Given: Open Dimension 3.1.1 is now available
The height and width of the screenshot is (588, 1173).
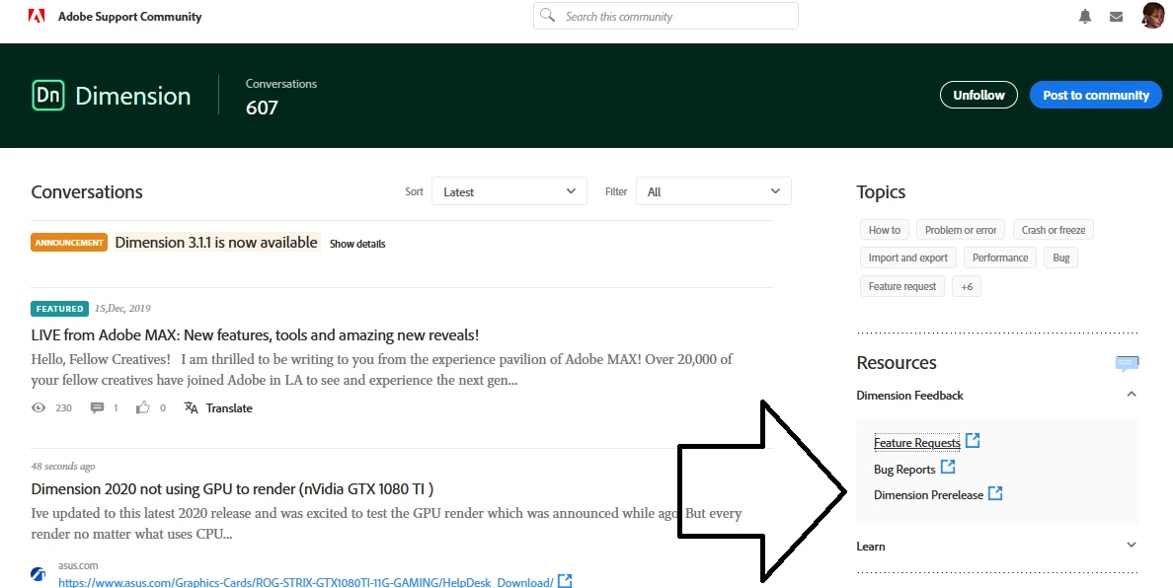Looking at the screenshot, I should [216, 242].
